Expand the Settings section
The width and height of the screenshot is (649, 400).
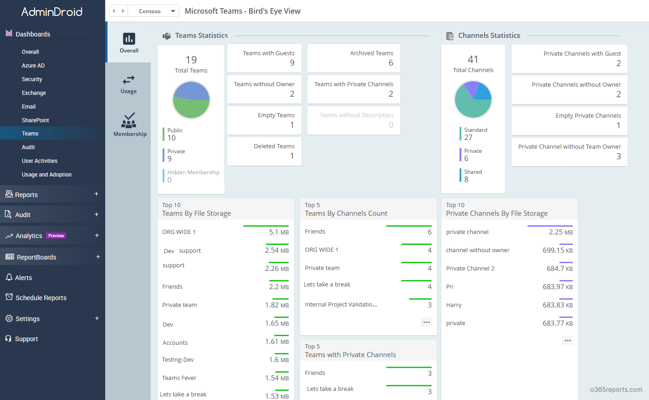tap(97, 318)
